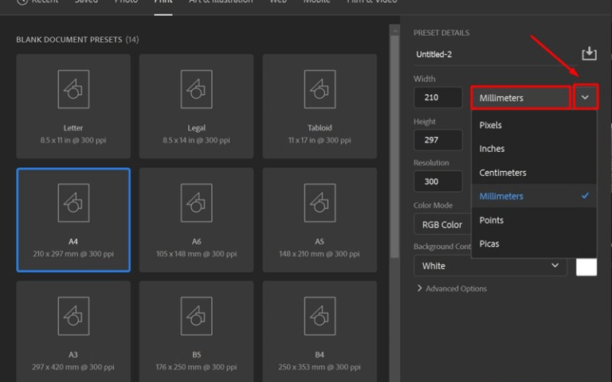Open the RGB Color mode dropdown
This screenshot has width=612, height=382.
point(442,224)
